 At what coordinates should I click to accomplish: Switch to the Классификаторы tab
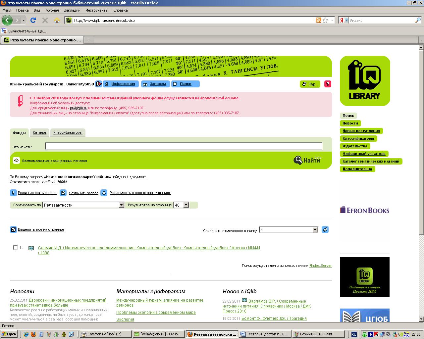[68, 132]
